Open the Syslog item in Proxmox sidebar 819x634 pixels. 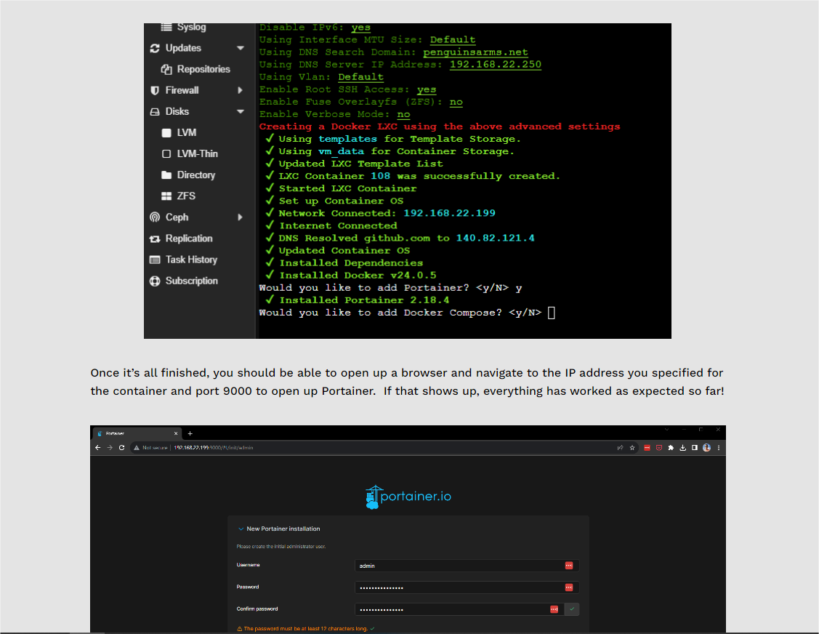(191, 27)
